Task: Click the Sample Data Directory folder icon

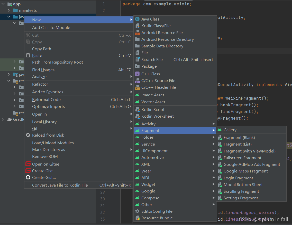Action: tap(137, 46)
